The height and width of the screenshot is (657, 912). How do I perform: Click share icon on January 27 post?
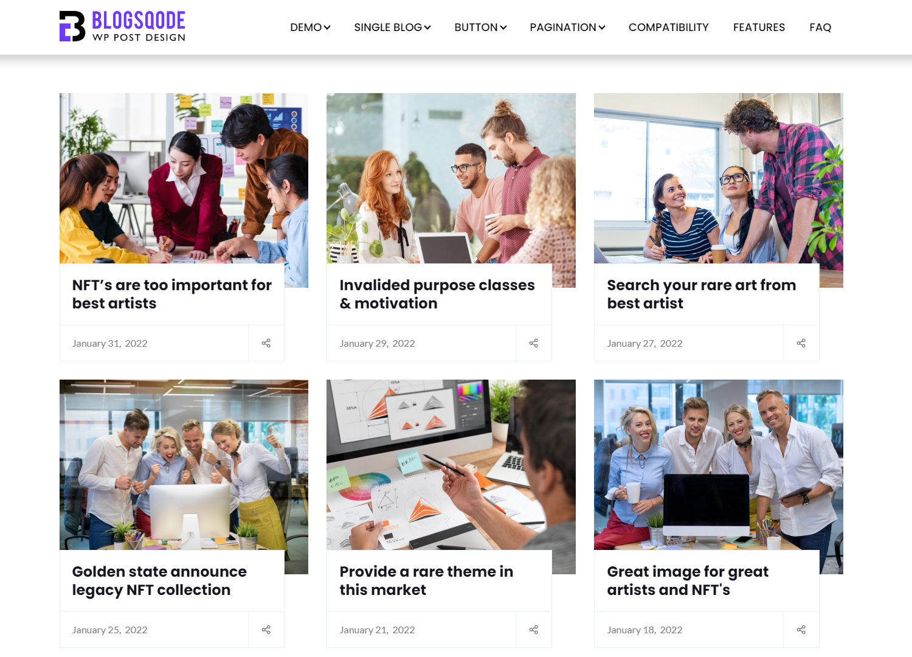tap(801, 343)
